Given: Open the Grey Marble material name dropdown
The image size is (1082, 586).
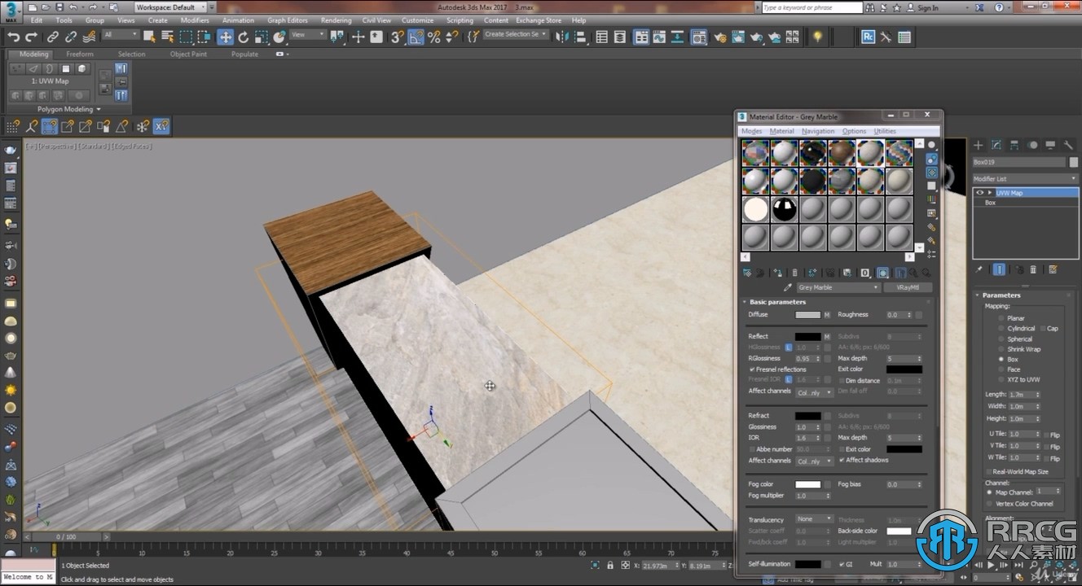Looking at the screenshot, I should 838,287.
